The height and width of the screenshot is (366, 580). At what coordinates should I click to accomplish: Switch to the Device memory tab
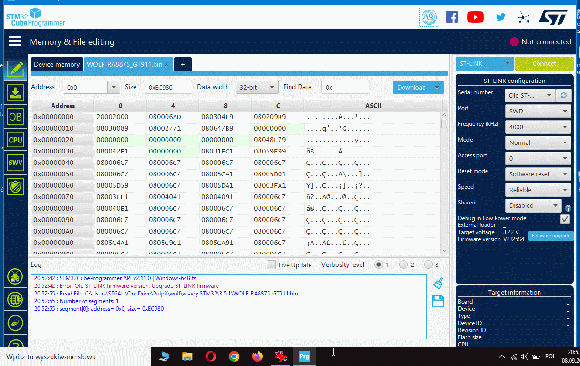click(57, 64)
